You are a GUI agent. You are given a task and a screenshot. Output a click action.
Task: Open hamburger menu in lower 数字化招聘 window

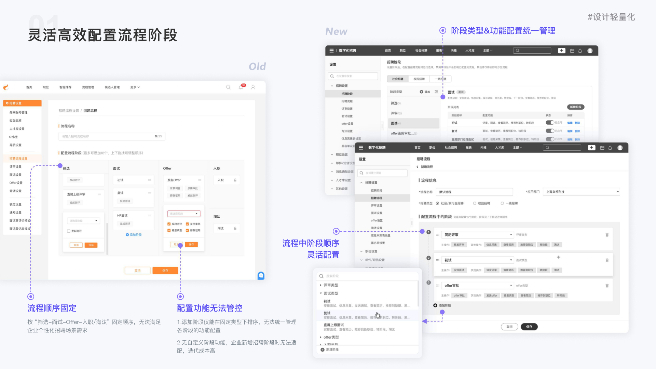pos(361,148)
